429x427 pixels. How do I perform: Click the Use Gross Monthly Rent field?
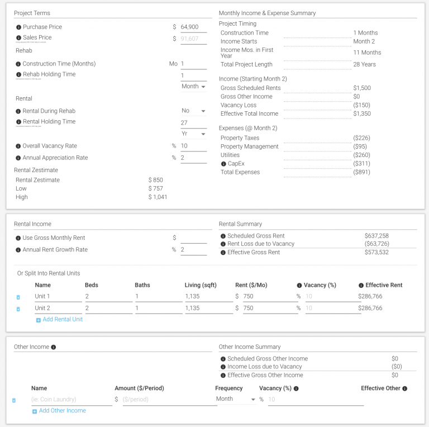193,238
